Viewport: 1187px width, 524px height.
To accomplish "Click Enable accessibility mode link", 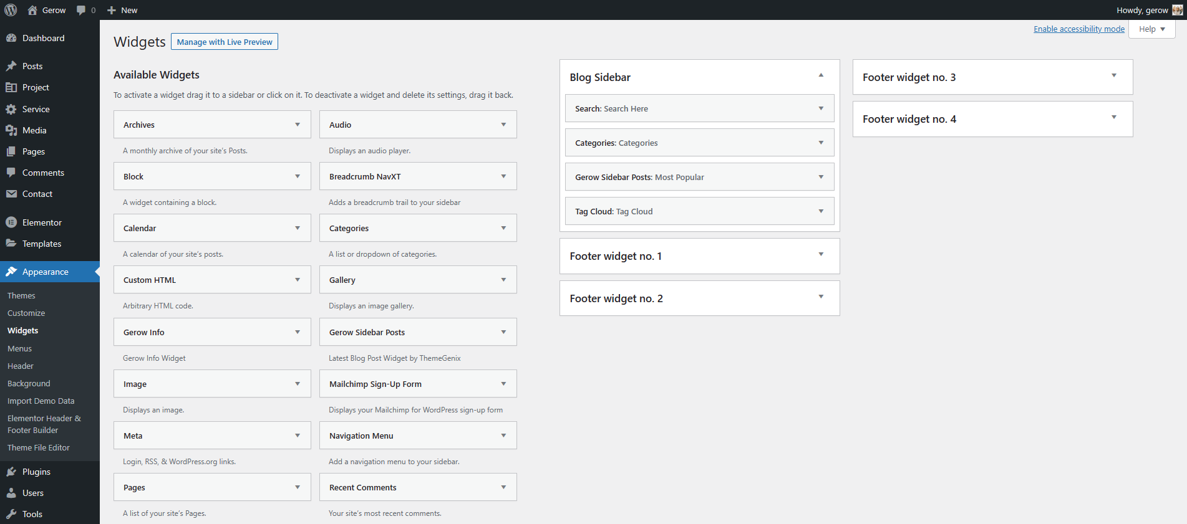I will tap(1078, 29).
